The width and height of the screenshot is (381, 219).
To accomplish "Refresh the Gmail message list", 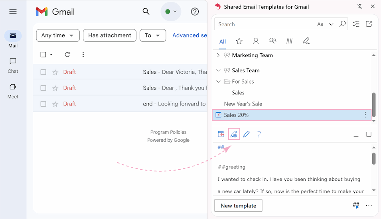I will [67, 55].
